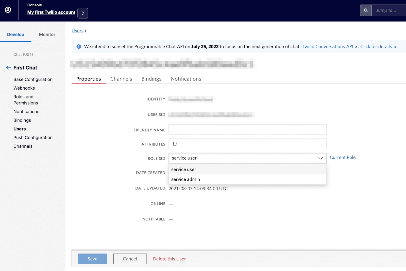The width and height of the screenshot is (406, 271).
Task: Click the external link arrow after Twilio Conversations API
Action: (x=356, y=46)
